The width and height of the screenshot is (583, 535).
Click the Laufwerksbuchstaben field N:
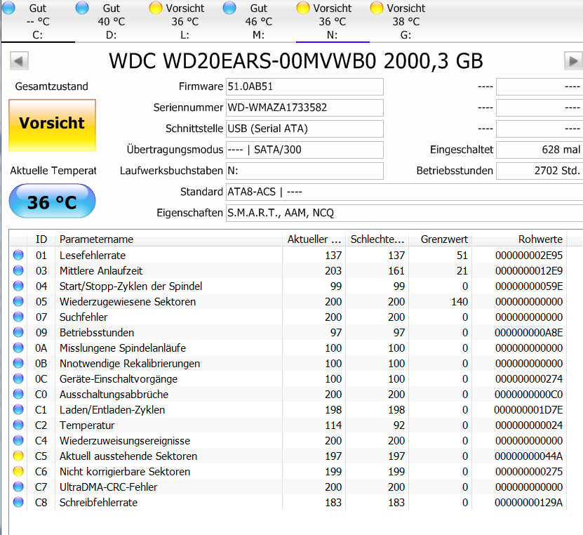(x=304, y=171)
